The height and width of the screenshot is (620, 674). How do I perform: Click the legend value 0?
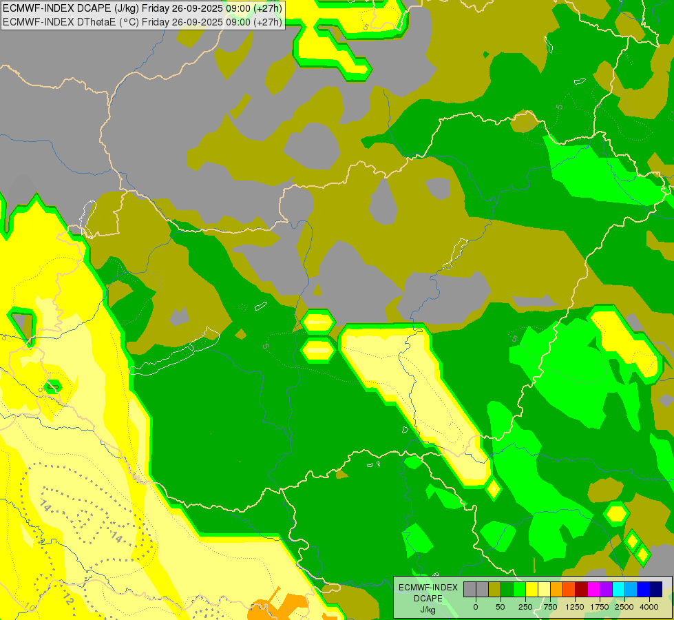coord(476,607)
